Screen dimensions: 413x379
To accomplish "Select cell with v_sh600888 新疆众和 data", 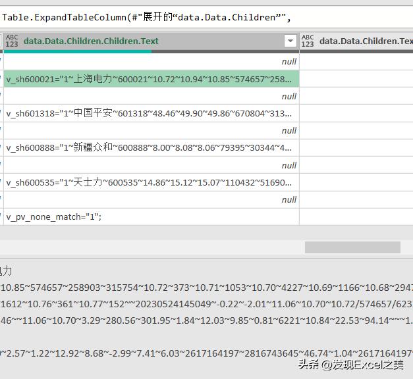I will point(151,147).
